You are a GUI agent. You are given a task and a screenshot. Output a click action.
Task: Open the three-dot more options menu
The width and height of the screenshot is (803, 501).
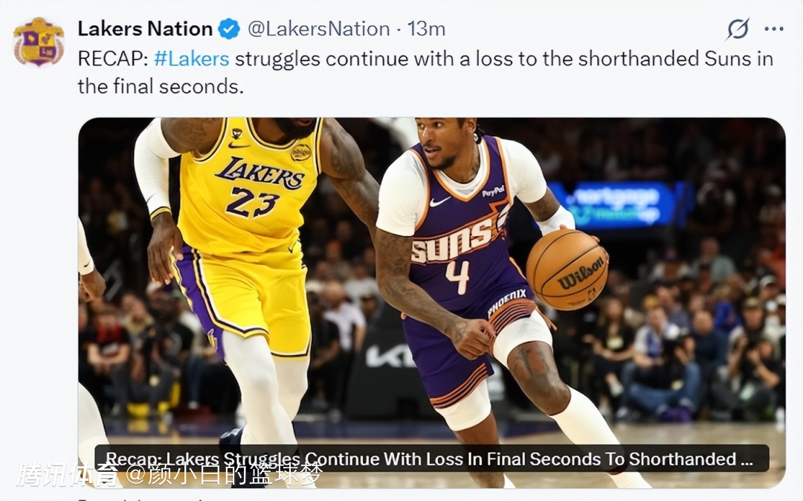point(774,30)
